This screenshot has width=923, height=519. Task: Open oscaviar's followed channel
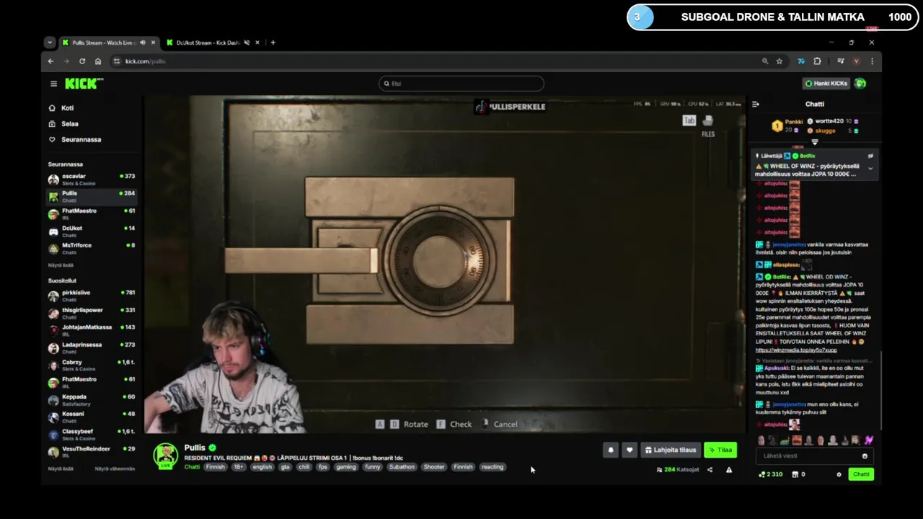coord(92,179)
